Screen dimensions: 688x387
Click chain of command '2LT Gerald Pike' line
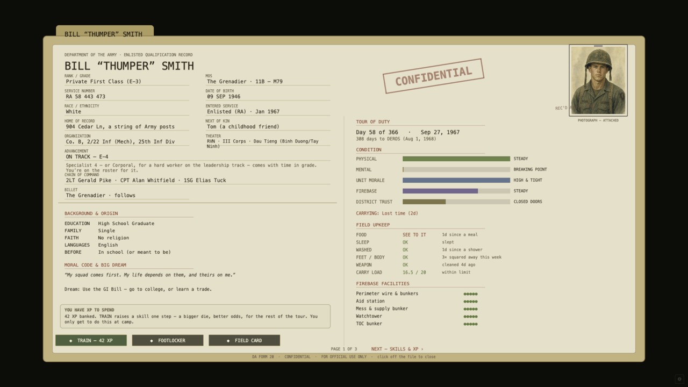point(146,181)
